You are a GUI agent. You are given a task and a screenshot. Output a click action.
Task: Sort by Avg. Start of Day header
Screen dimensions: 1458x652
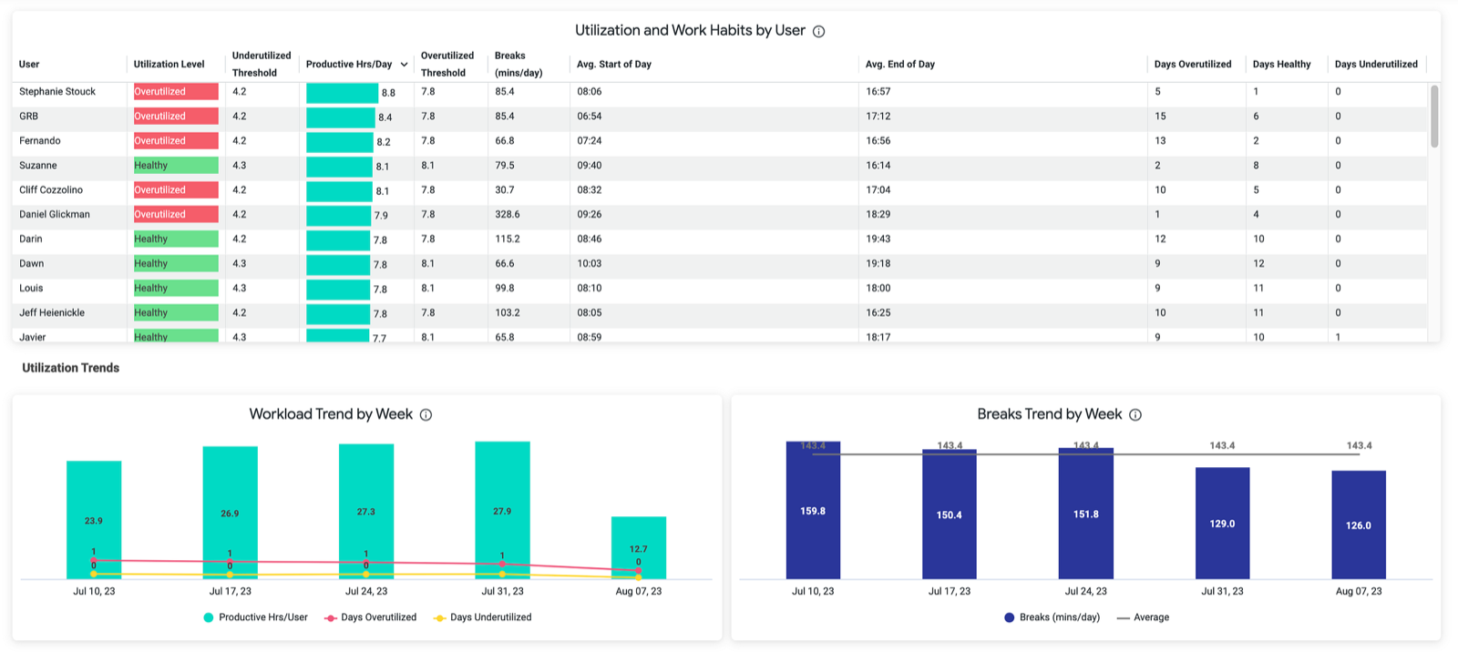pyautogui.click(x=614, y=65)
